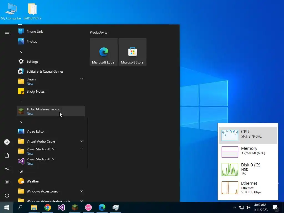Screen dimensions: 284x213
Task: Open the Minecraft launcher taskbar icon
Action: tap(75, 207)
